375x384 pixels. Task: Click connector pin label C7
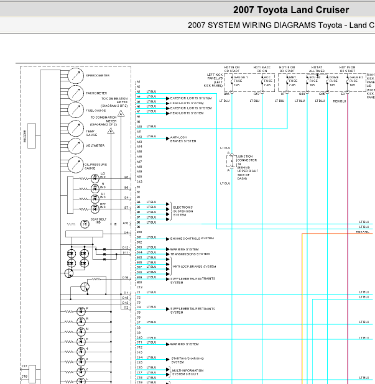point(139,322)
